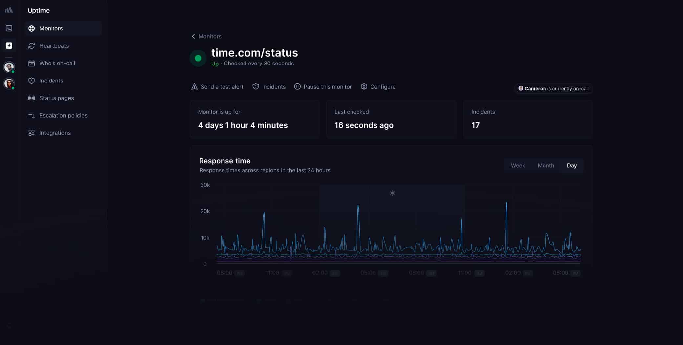Open the logs section icon in left rail
This screenshot has width=683, height=345.
(x=9, y=28)
